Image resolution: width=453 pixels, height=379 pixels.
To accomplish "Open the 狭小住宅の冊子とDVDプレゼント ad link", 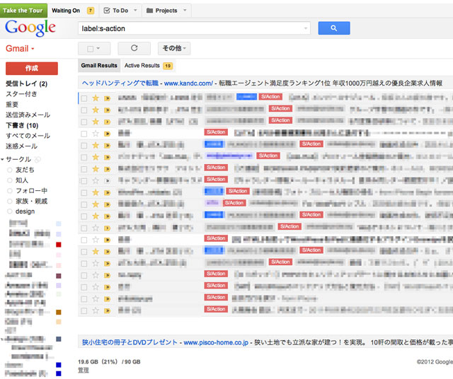I will (130, 342).
